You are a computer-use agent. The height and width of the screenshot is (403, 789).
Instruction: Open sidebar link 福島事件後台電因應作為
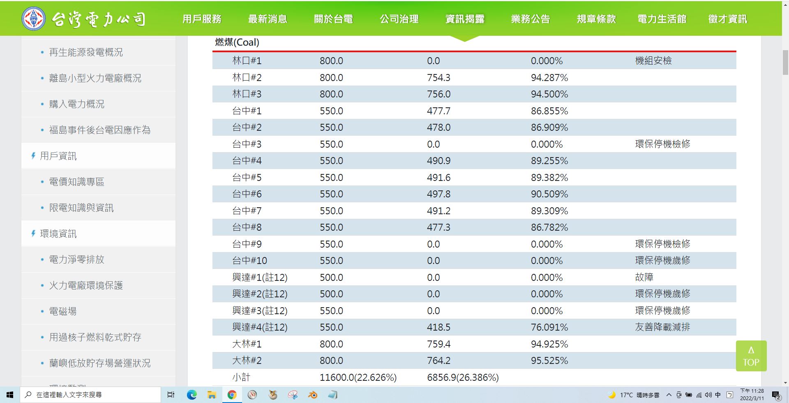point(100,130)
